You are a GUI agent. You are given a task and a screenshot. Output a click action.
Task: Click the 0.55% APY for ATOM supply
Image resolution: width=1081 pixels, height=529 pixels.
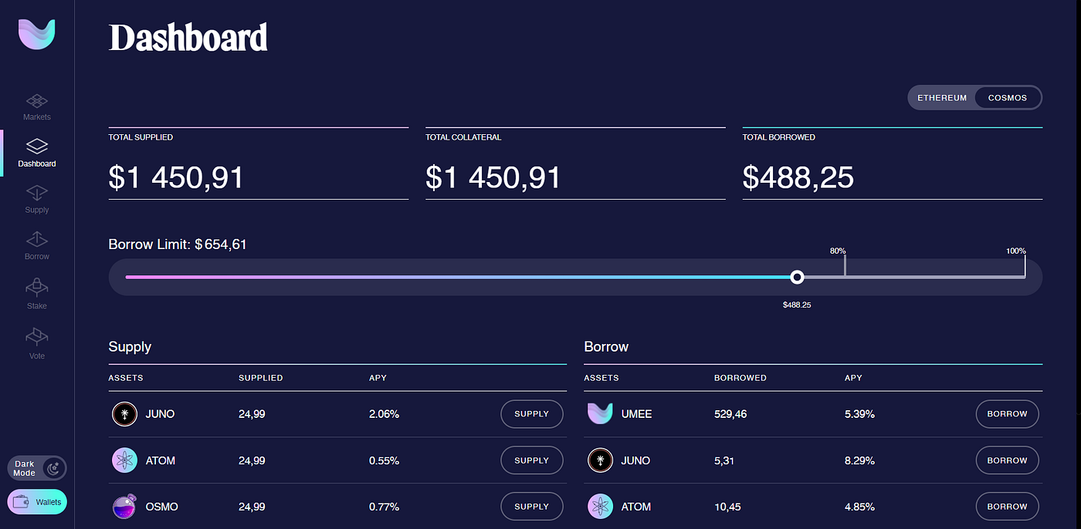tap(384, 460)
